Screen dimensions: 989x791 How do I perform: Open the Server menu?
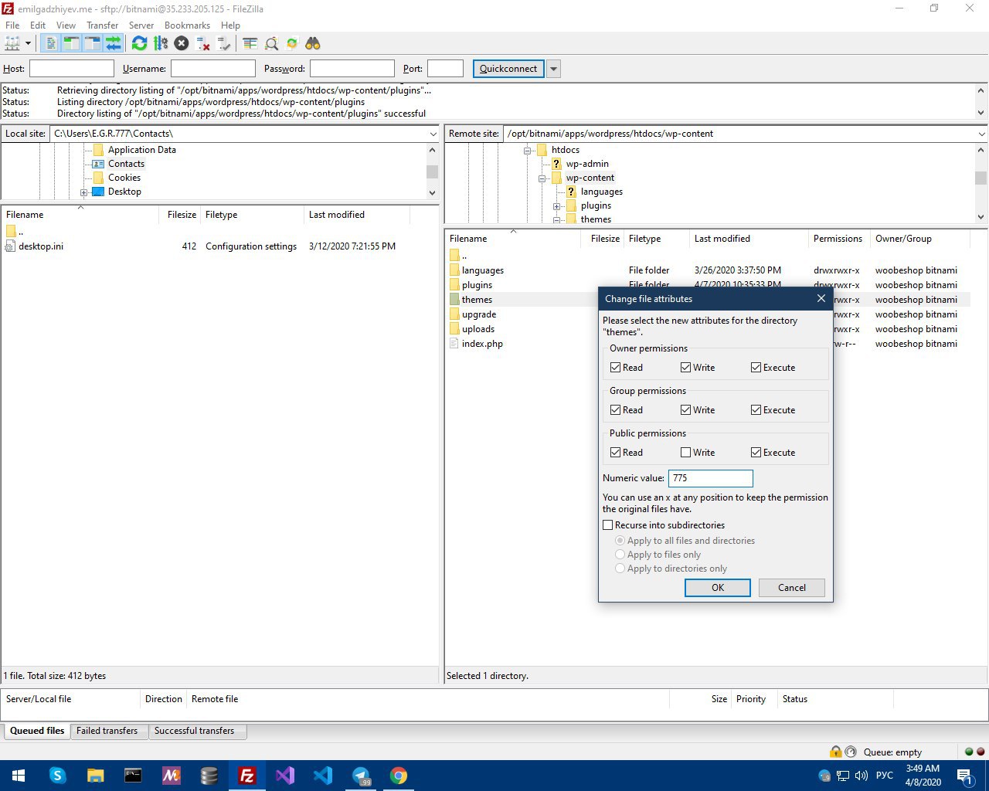click(x=141, y=25)
